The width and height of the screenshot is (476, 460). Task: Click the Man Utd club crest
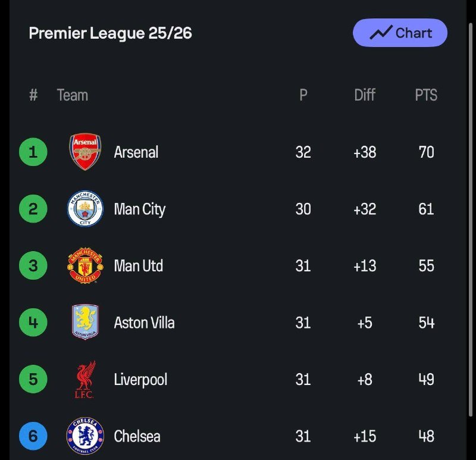85,266
